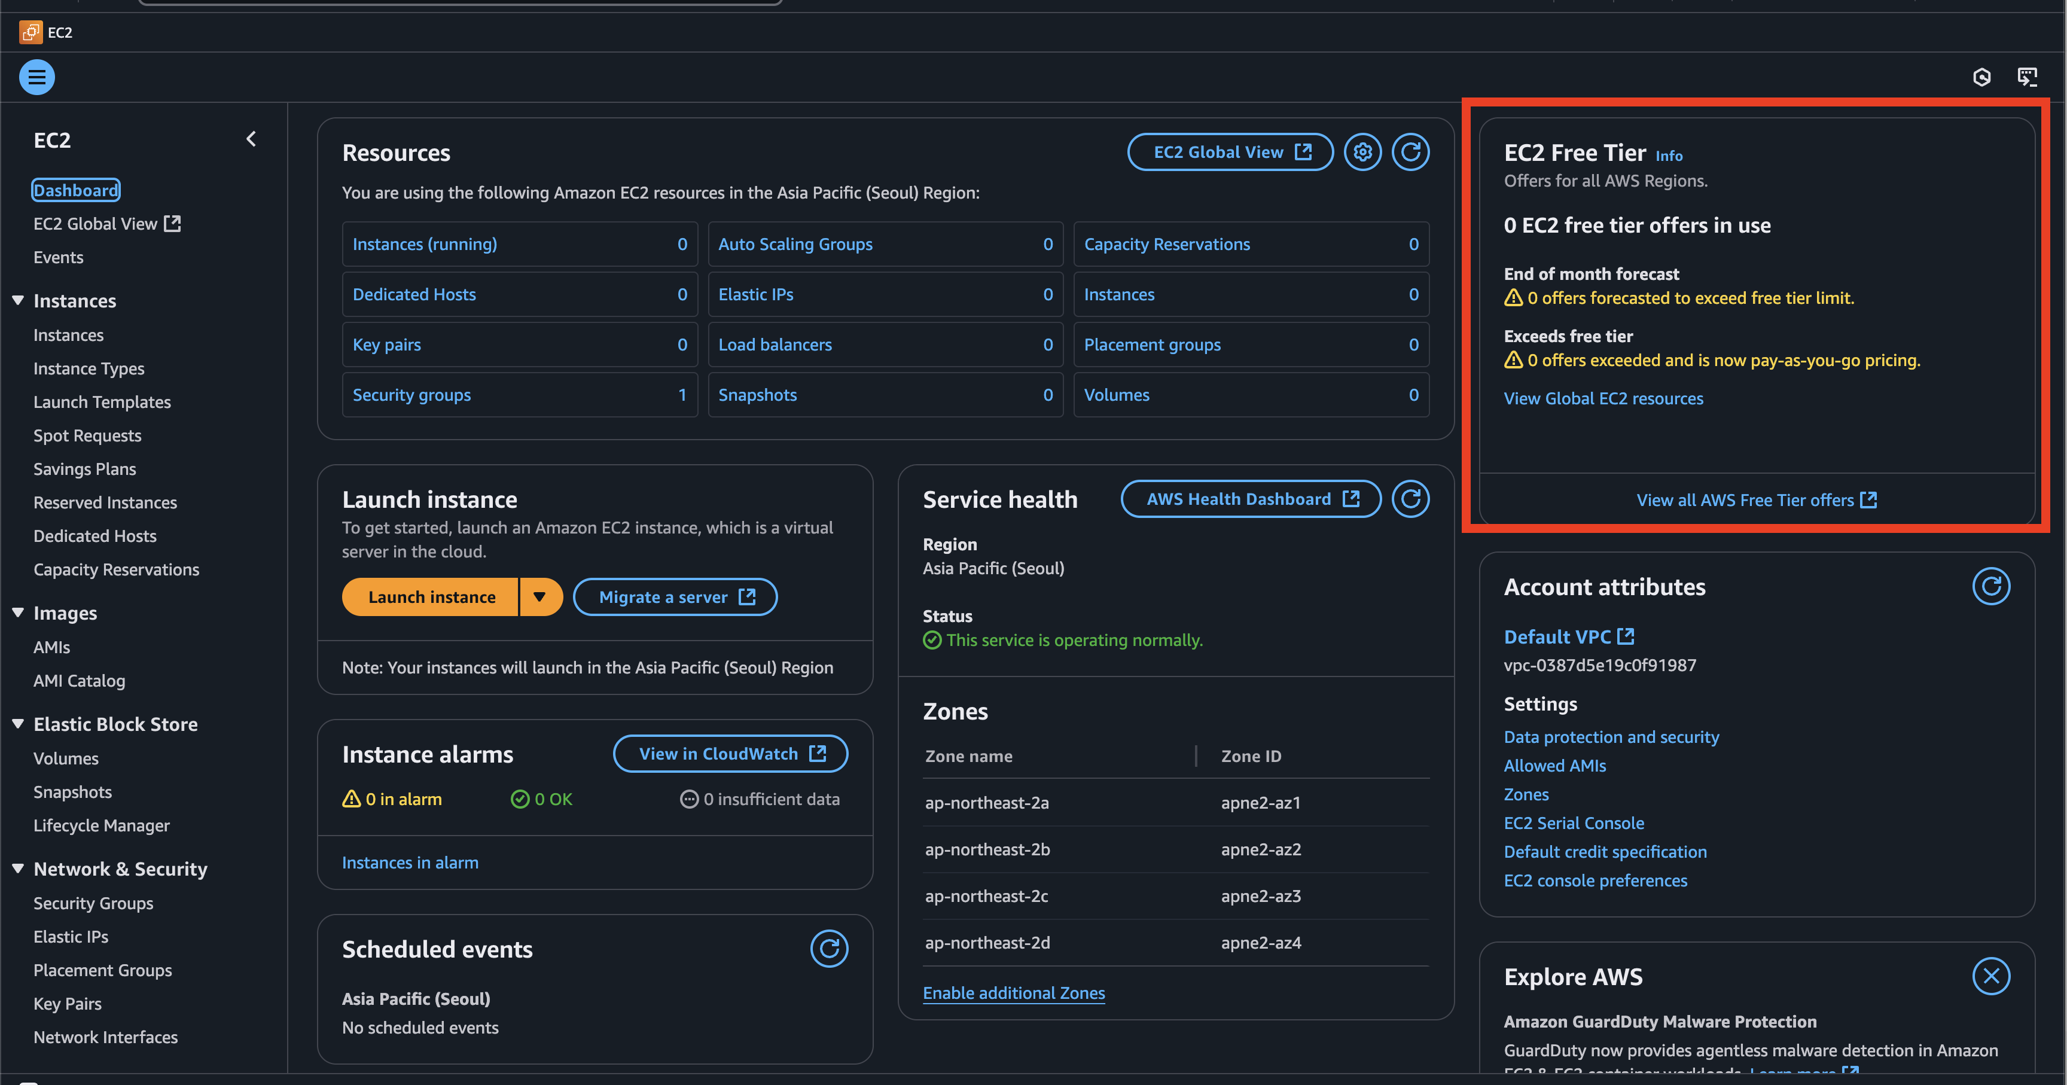Refresh Service health panel
Image resolution: width=2067 pixels, height=1085 pixels.
tap(1411, 499)
